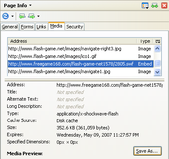Click the green double-arrow dock icon
Image resolution: width=169 pixels, height=159 pixels.
coord(155,5)
